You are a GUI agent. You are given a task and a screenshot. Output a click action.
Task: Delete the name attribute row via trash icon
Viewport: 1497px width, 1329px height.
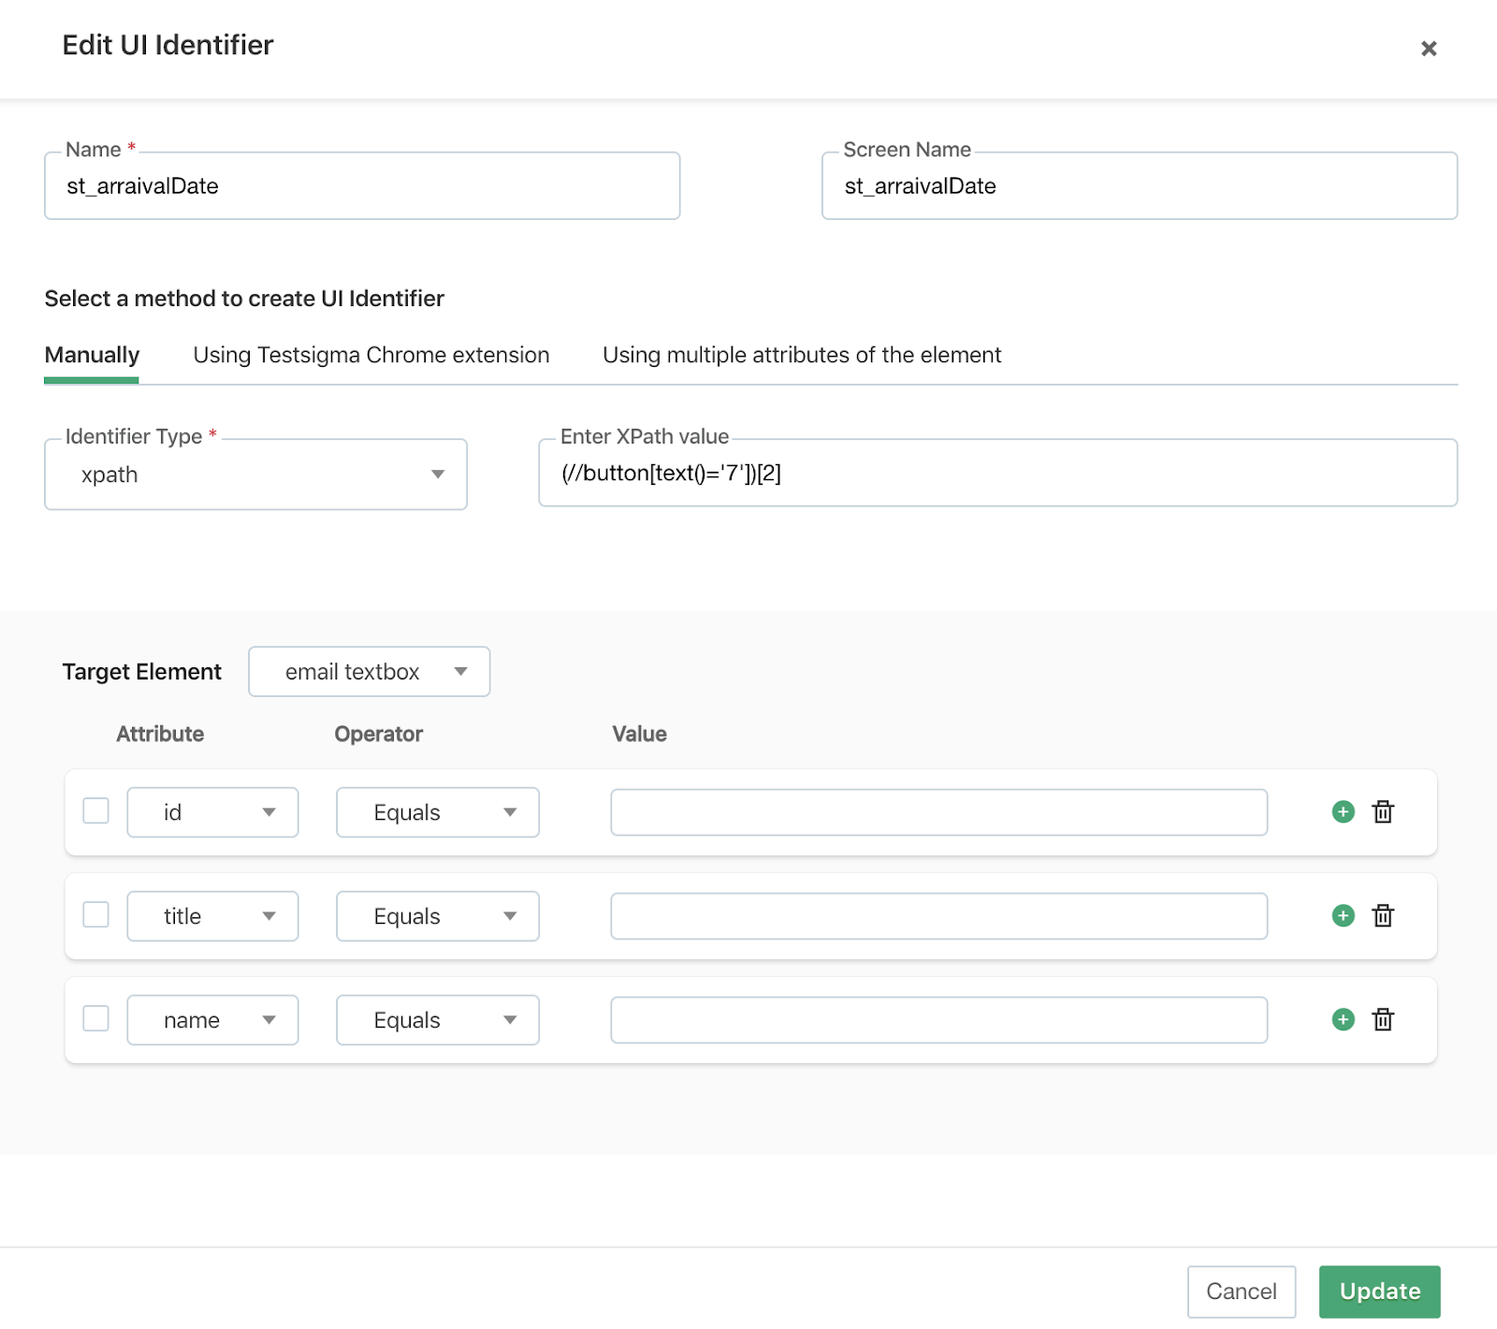pyautogui.click(x=1383, y=1019)
